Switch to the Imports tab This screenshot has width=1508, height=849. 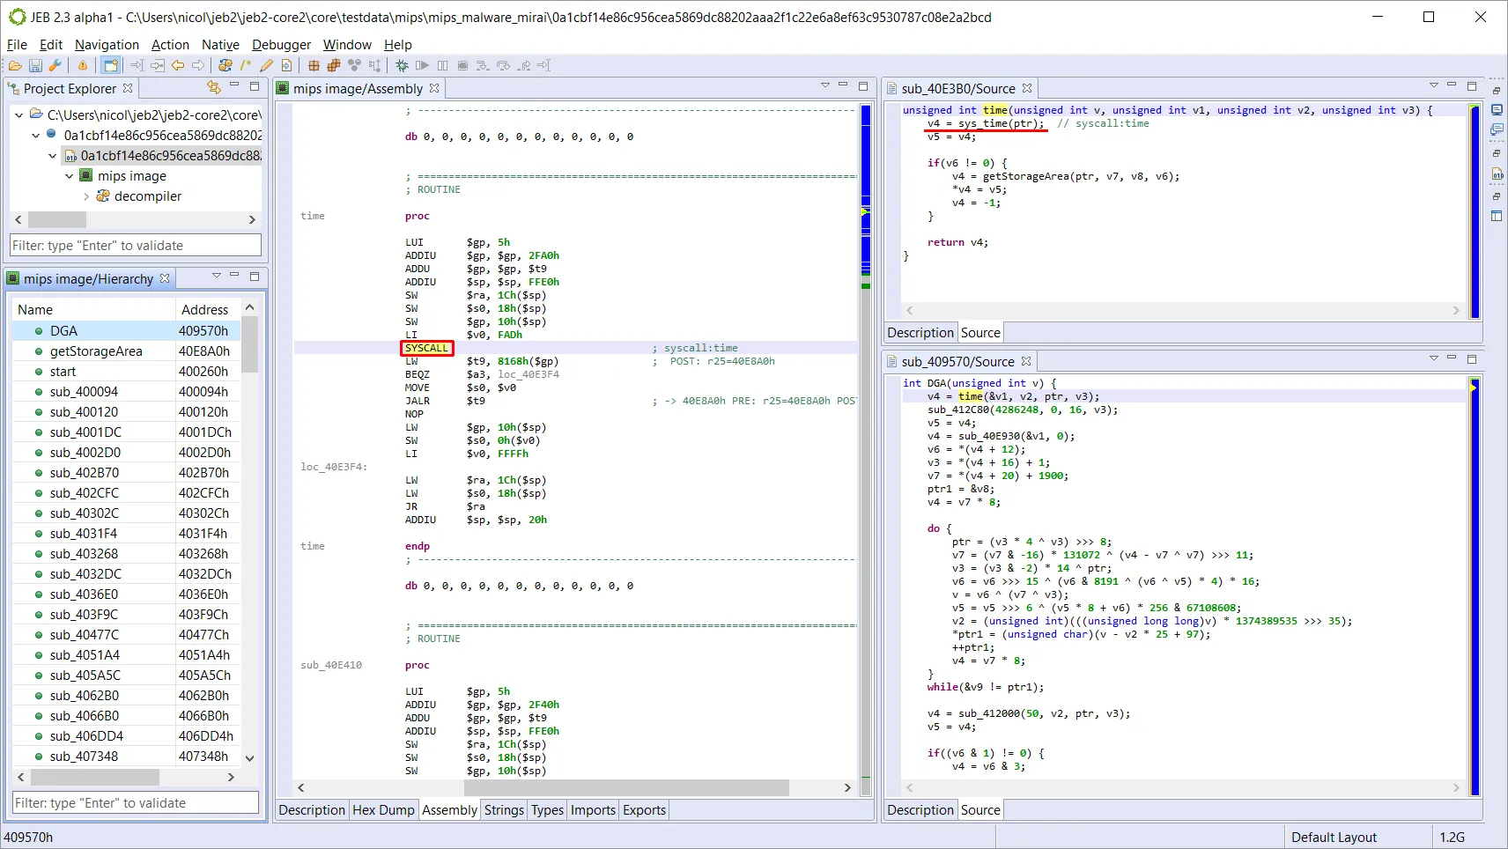pyautogui.click(x=593, y=810)
